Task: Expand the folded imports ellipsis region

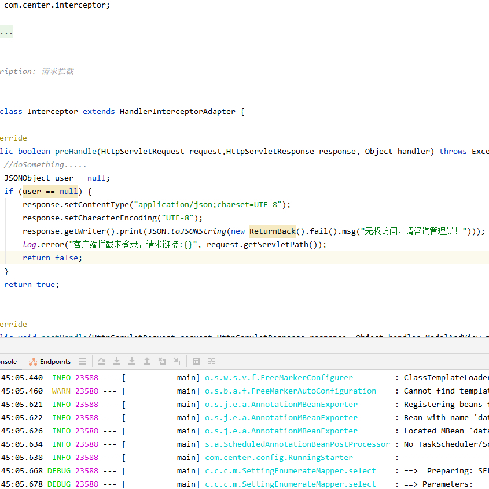Action: pos(6,31)
